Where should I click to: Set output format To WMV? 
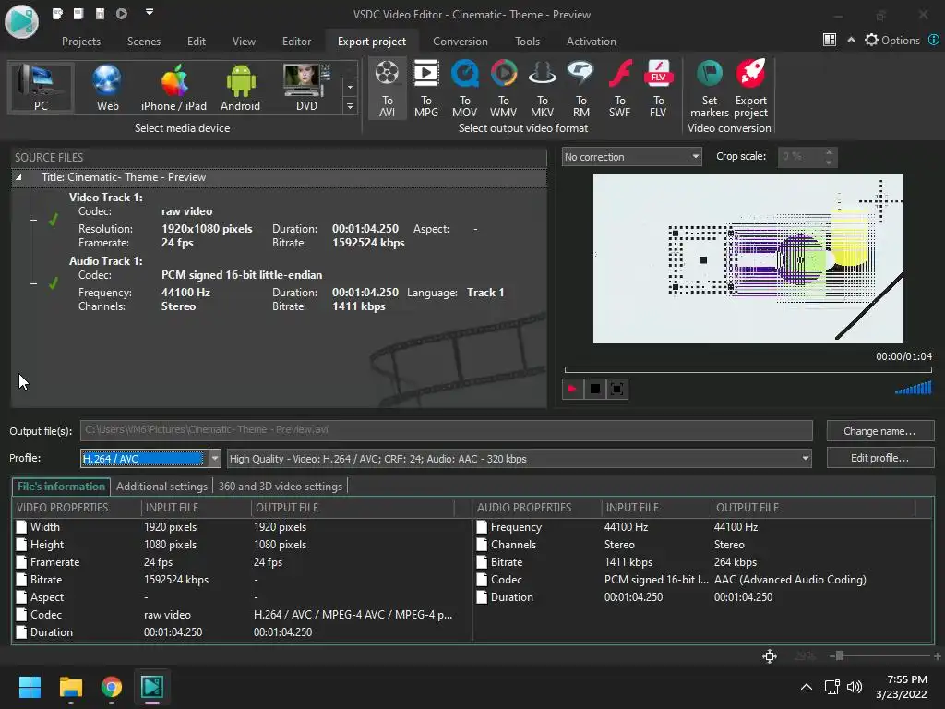coord(503,89)
